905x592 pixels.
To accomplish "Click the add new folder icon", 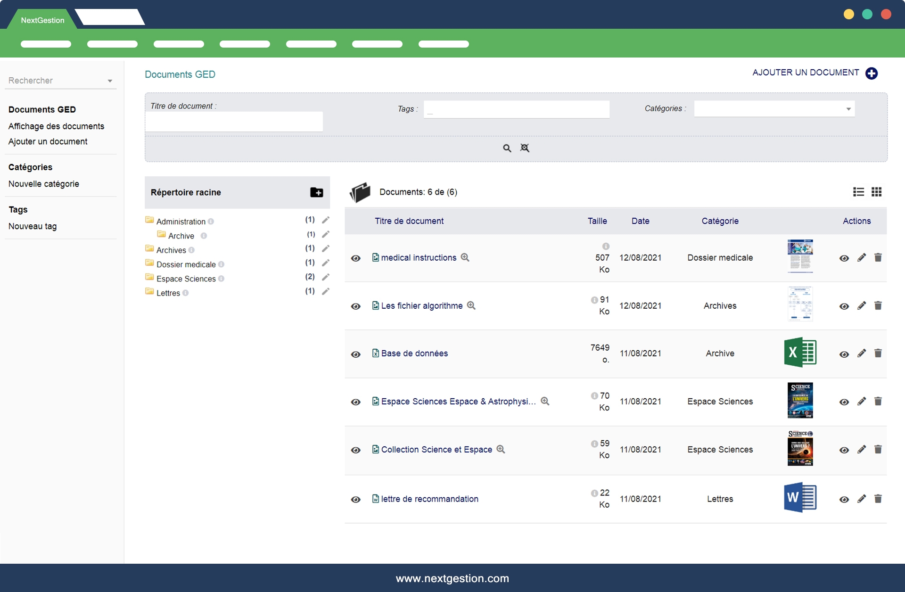I will tap(316, 192).
